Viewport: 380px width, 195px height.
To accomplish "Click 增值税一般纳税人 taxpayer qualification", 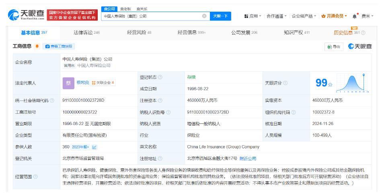I will point(203,123).
